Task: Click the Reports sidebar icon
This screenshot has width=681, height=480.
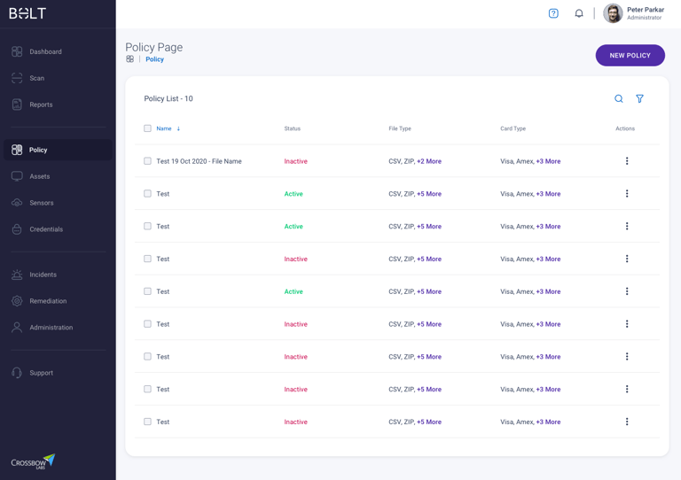Action: point(17,105)
